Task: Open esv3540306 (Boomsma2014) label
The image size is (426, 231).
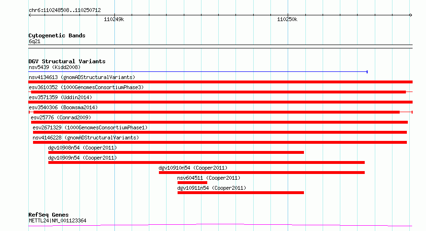Action: 63,107
